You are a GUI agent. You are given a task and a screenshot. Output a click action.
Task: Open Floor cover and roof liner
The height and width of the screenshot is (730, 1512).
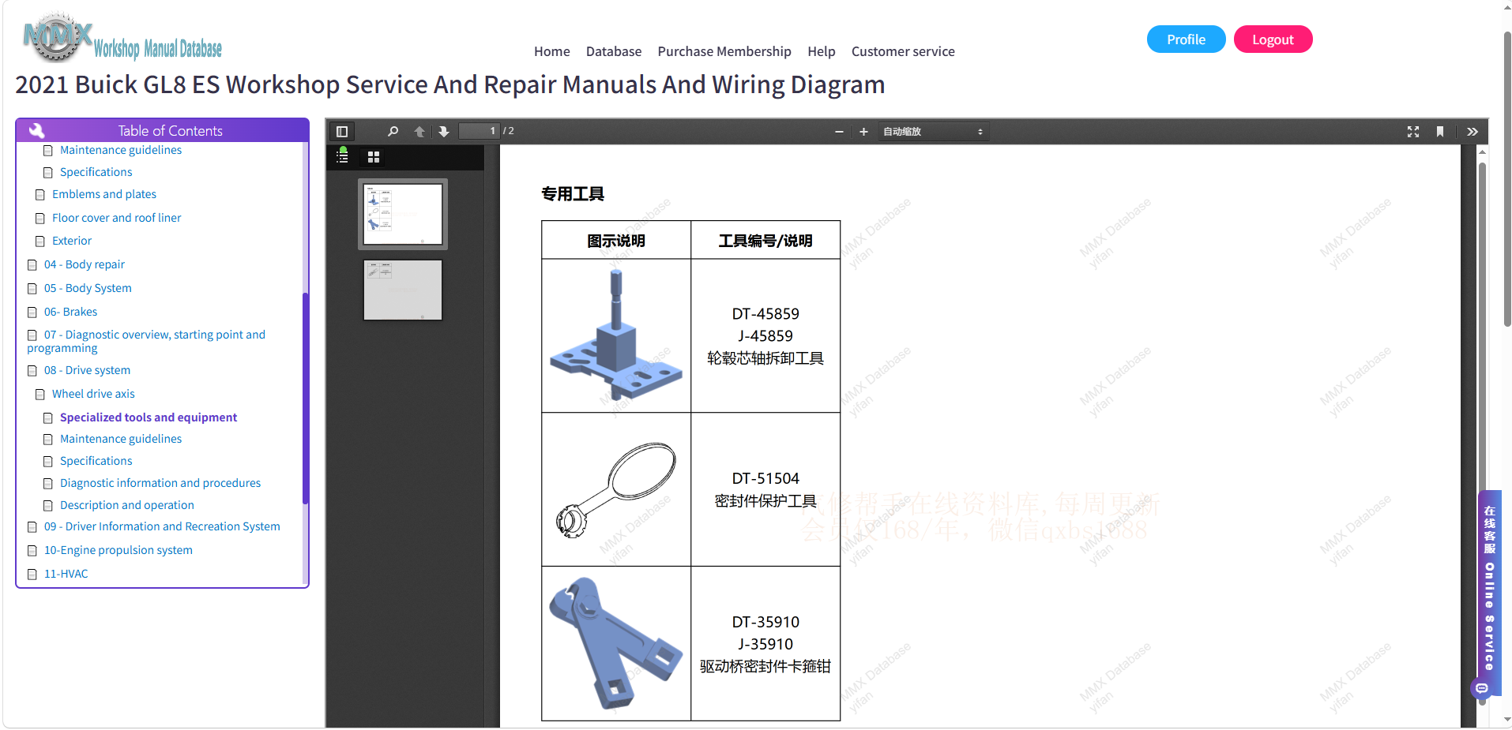click(x=116, y=218)
